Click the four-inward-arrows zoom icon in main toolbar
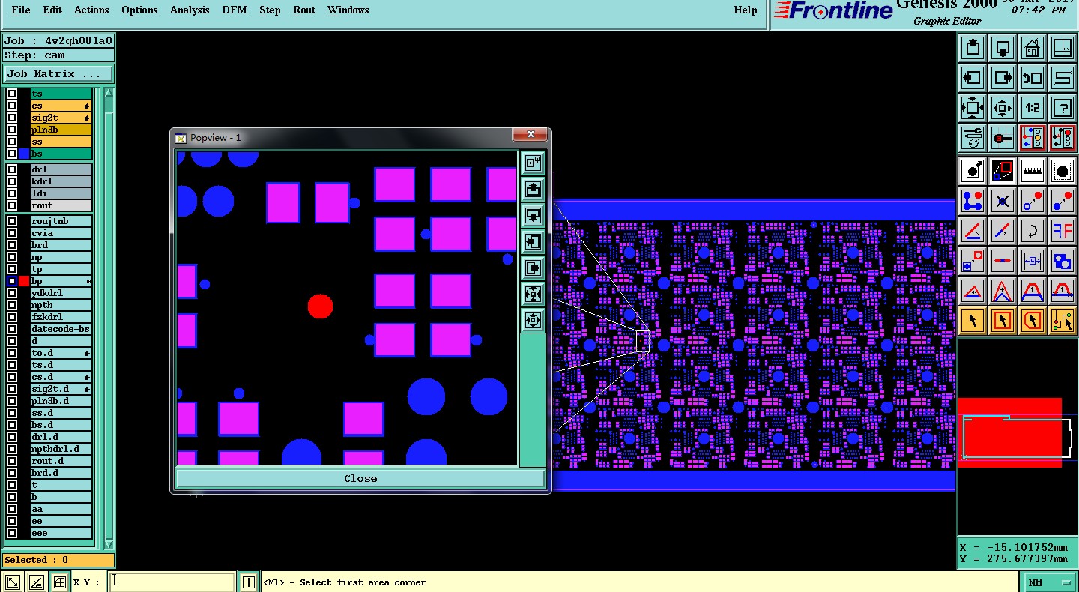 [x=973, y=108]
